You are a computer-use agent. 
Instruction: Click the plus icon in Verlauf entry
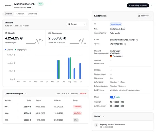[96, 125]
